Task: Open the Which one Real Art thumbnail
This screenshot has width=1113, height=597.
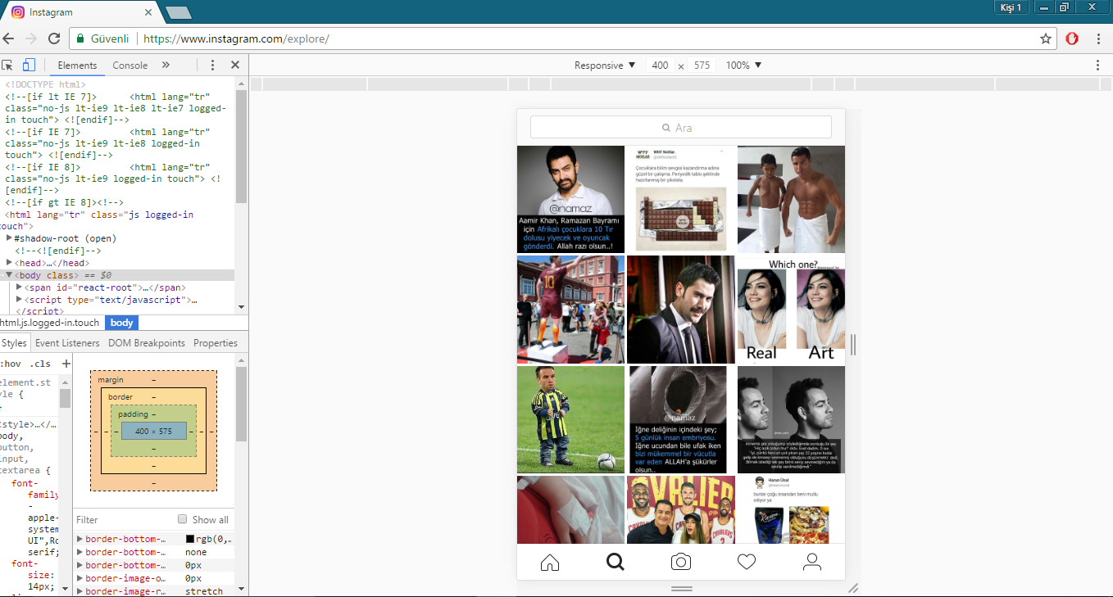Action: 791,310
